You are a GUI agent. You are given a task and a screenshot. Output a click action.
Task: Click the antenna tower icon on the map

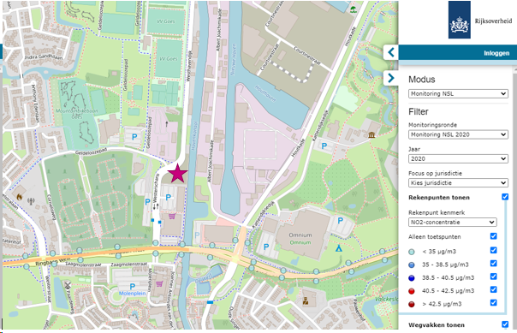tap(32, 201)
